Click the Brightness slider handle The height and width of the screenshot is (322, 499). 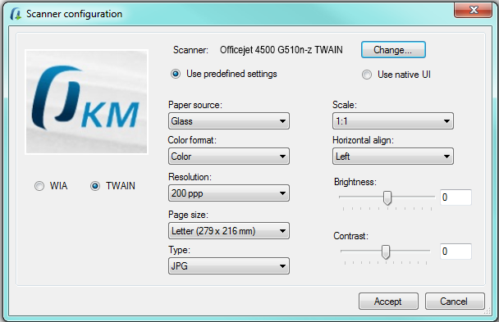point(387,197)
